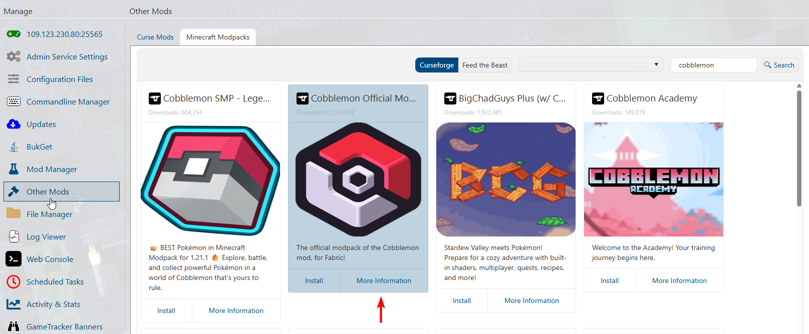Image resolution: width=809 pixels, height=334 pixels.
Task: Open More Information for Cobblemon Academy
Action: [x=679, y=280]
